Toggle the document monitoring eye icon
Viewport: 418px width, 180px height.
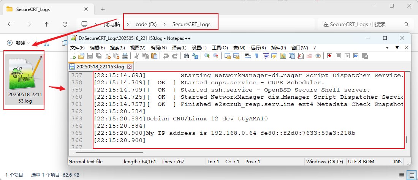(318, 56)
